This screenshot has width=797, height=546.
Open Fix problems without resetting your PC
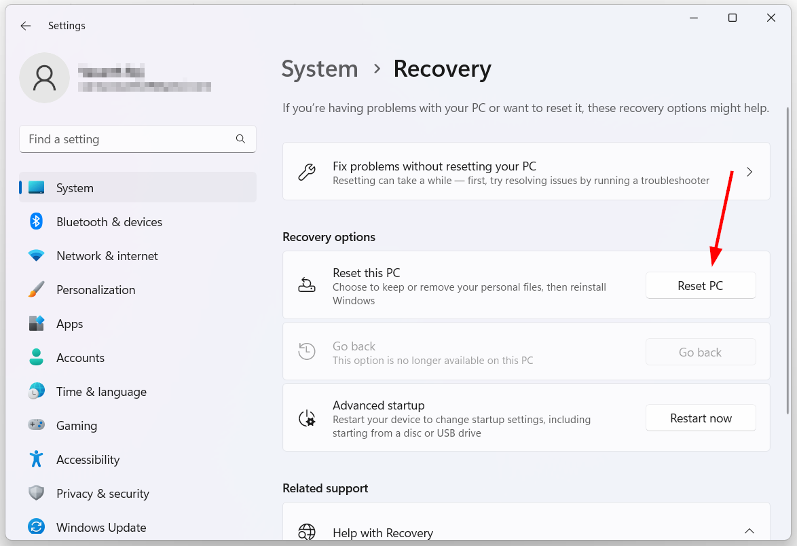526,171
